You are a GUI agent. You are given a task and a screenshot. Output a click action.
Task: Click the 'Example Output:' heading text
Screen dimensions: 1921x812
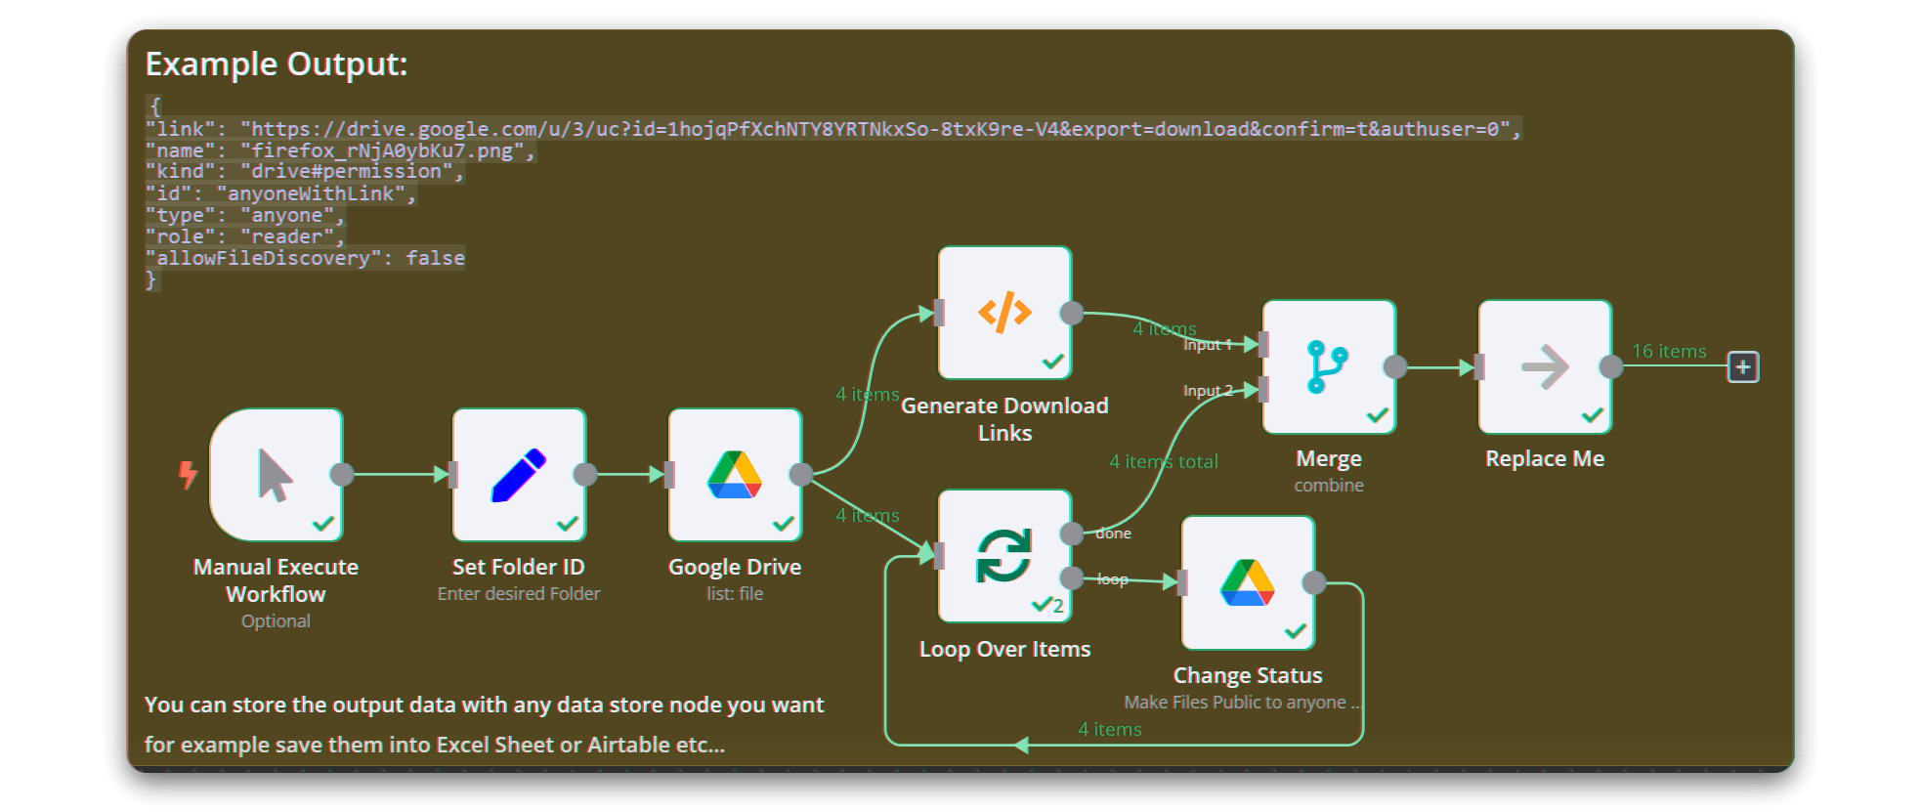pos(277,64)
